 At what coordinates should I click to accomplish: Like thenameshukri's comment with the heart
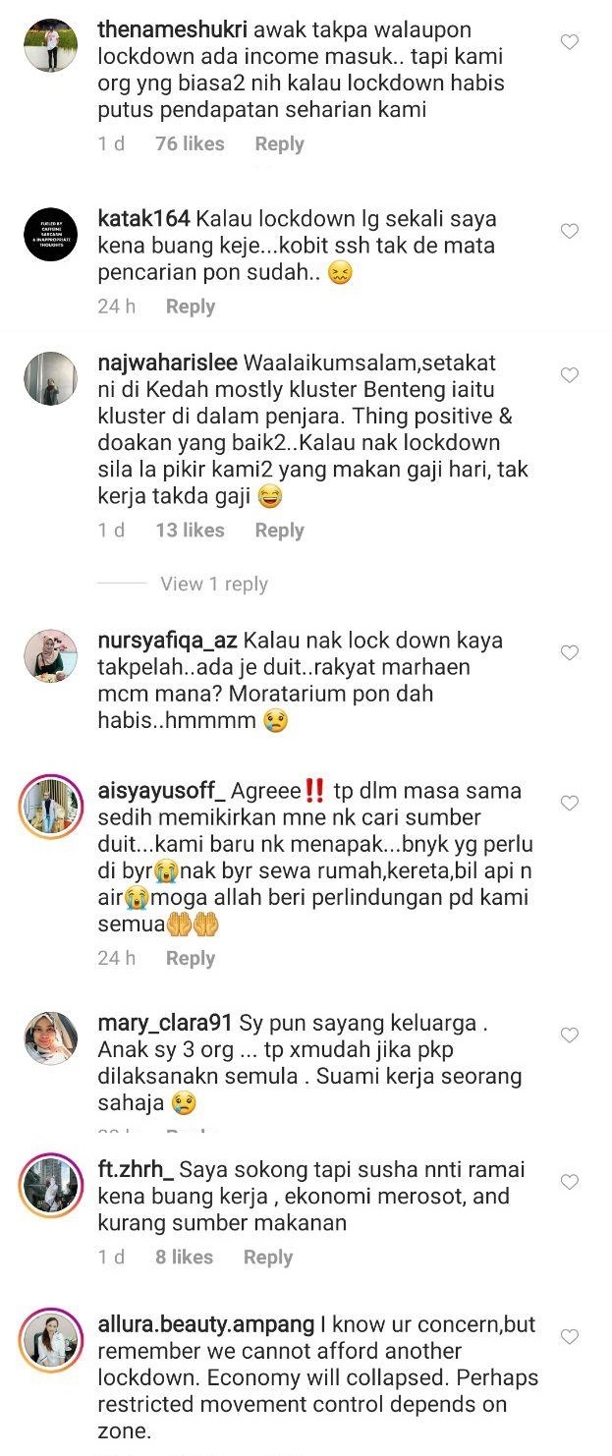click(569, 42)
